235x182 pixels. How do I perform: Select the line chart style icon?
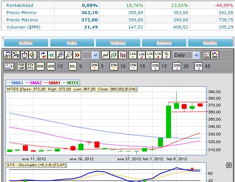[106, 55]
